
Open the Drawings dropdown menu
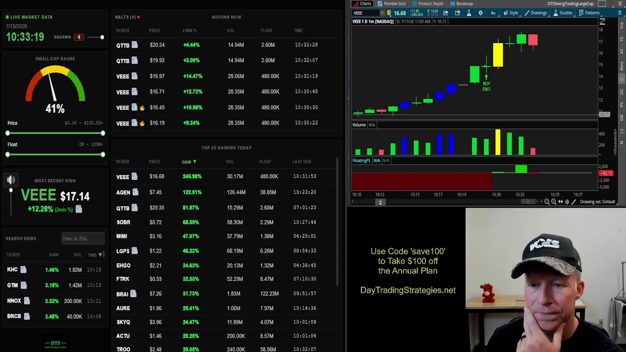click(x=536, y=13)
